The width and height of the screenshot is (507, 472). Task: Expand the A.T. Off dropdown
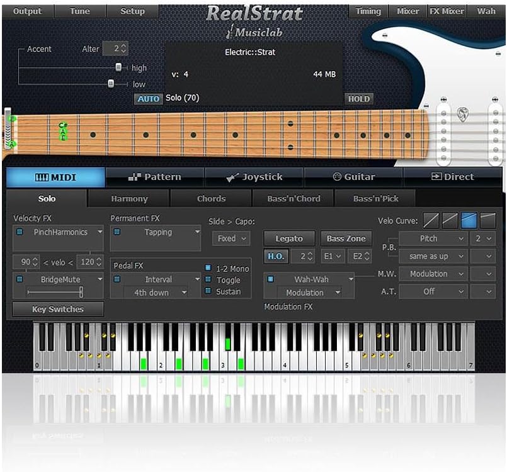[x=432, y=291]
